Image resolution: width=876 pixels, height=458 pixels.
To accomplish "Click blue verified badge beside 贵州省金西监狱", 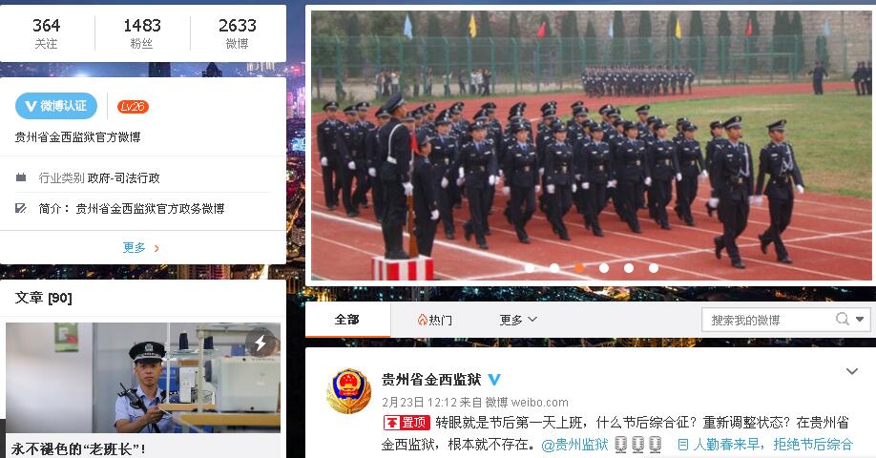I will pos(494,380).
